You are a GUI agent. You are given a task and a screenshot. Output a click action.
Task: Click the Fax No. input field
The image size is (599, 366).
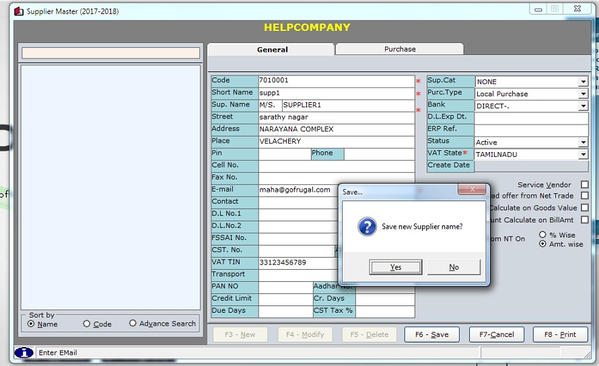coord(336,178)
